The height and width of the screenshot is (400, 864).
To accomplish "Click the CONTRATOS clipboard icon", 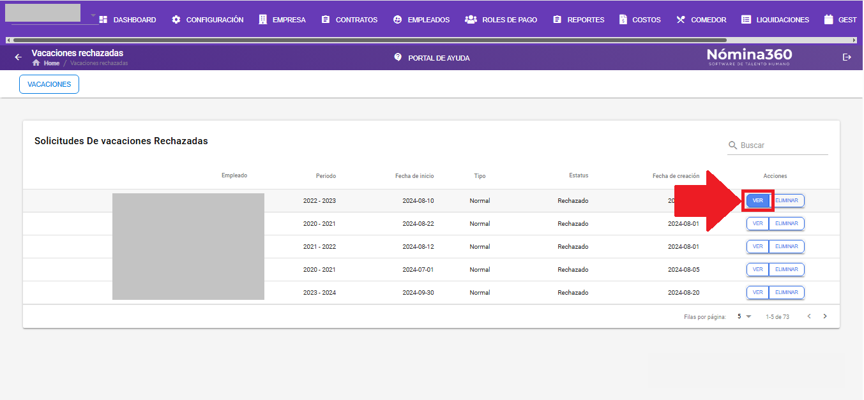I will pyautogui.click(x=326, y=20).
